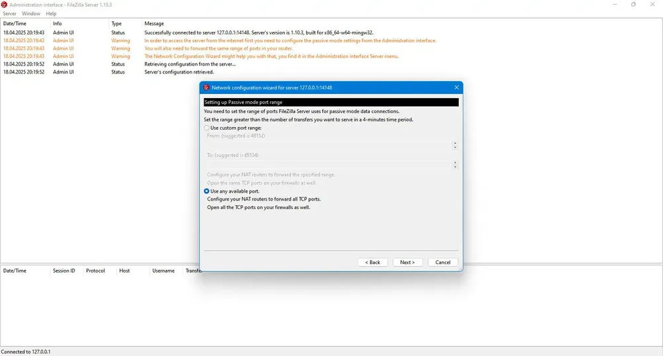
Task: Decrease the From port value with down arrow
Action: [455, 148]
